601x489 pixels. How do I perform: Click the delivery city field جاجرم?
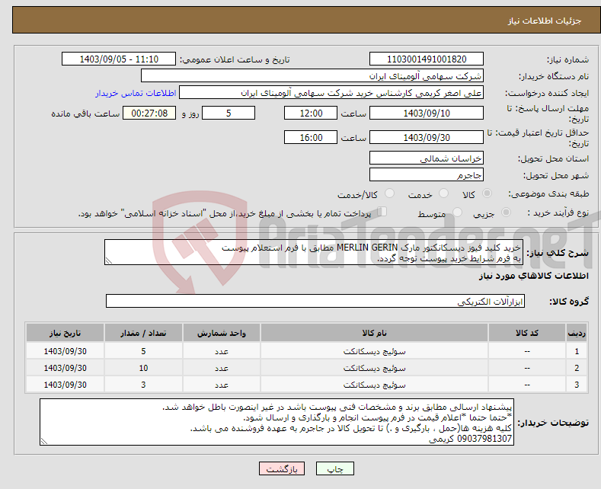pos(427,174)
